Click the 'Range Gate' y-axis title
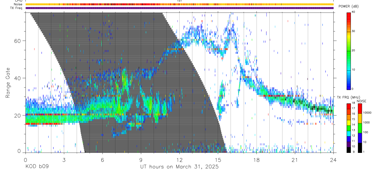375x173 pixels. coord(8,83)
